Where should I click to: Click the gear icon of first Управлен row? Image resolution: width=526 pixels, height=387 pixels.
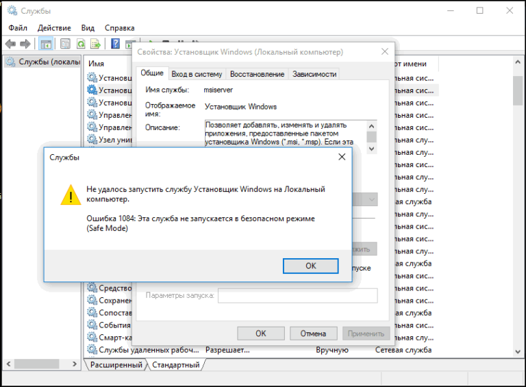tap(92, 114)
